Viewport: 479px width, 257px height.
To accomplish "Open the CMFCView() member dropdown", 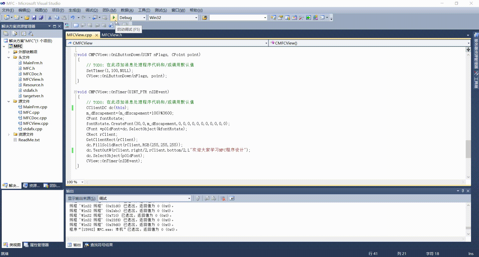I will pyautogui.click(x=469, y=43).
